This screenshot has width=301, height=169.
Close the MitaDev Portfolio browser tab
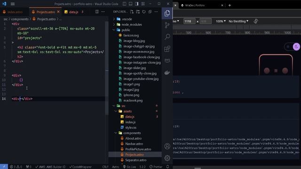tap(222, 5)
